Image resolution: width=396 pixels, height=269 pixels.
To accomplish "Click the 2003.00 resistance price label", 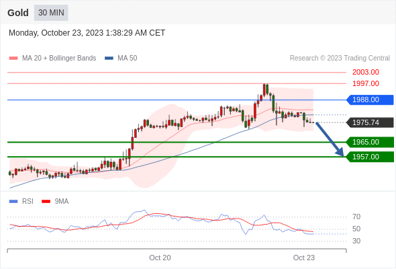I will coord(365,72).
